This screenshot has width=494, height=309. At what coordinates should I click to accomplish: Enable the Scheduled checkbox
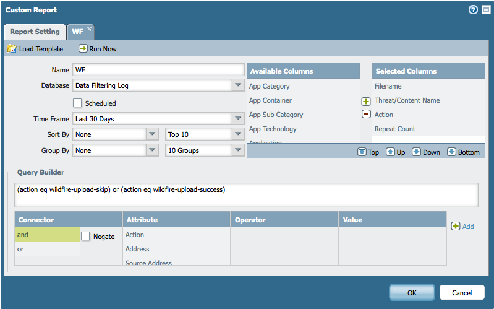click(77, 103)
